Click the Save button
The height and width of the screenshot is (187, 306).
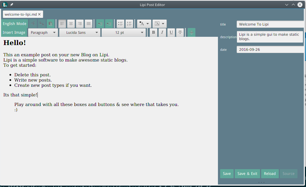coord(227,174)
